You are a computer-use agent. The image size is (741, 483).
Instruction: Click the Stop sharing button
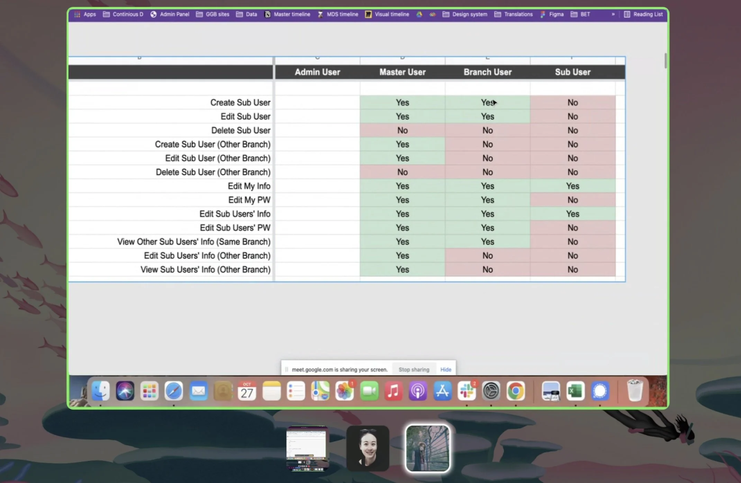pos(414,370)
